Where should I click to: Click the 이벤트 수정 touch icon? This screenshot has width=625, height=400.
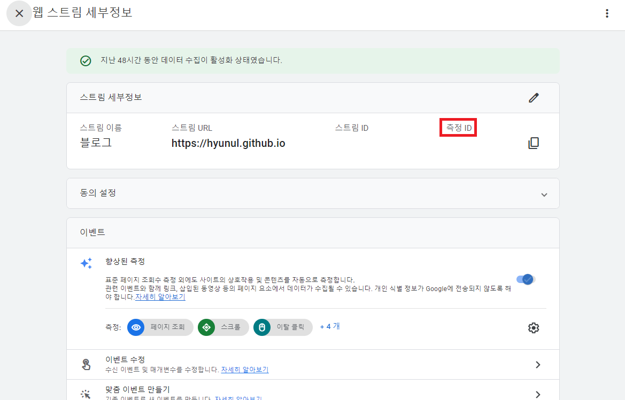(x=86, y=365)
